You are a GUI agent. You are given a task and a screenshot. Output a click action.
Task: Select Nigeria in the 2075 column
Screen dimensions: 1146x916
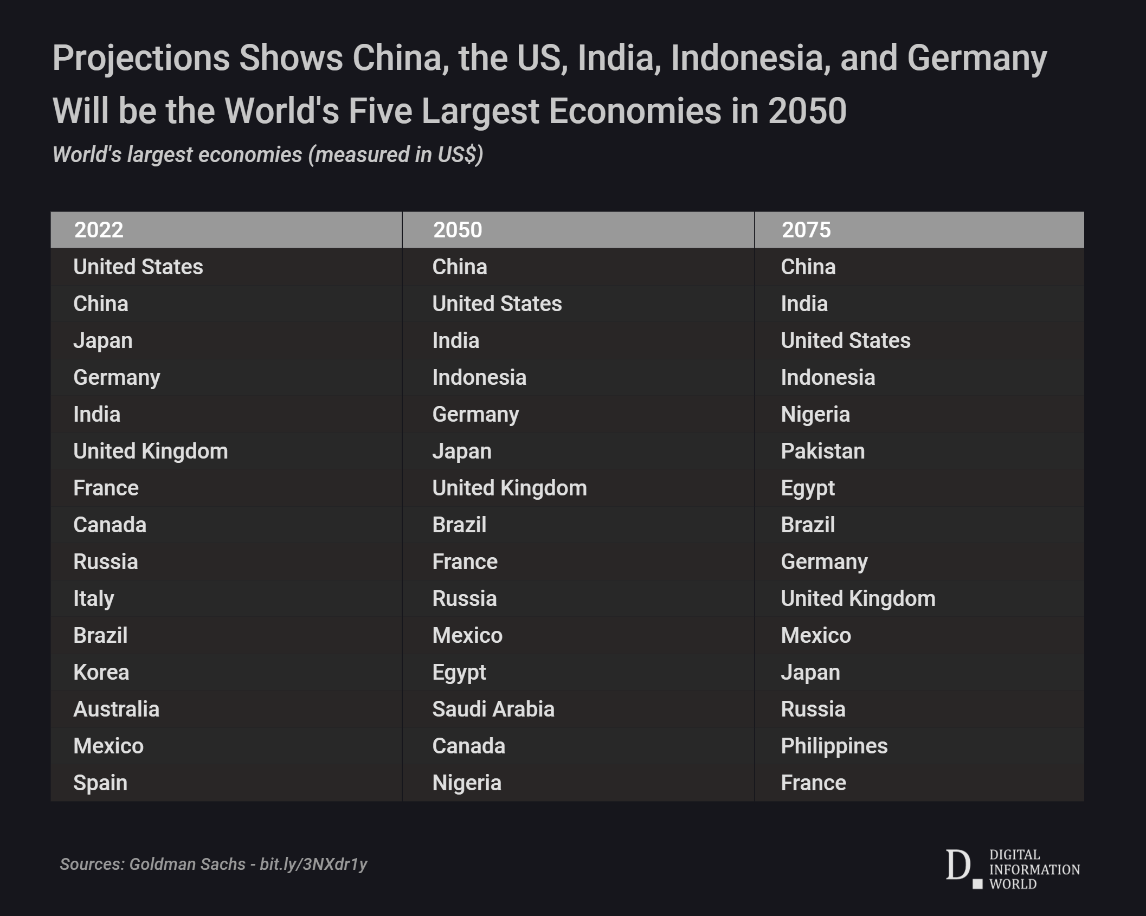[x=815, y=414]
